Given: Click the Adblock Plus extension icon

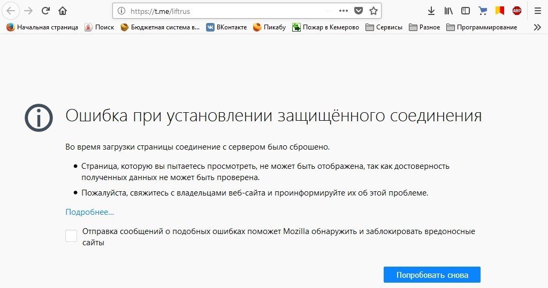Looking at the screenshot, I should coord(517,11).
